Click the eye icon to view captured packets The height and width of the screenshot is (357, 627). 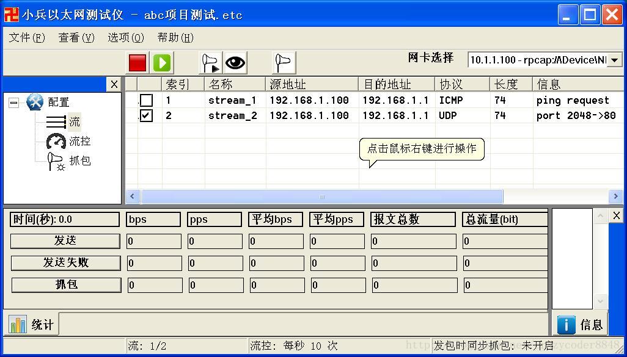point(235,62)
